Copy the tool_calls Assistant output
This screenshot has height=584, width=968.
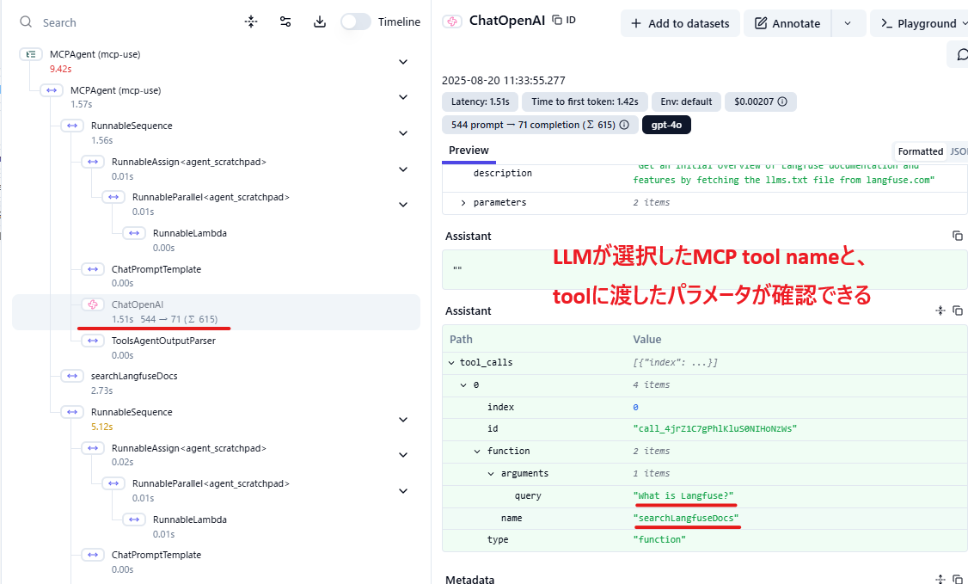(x=958, y=310)
